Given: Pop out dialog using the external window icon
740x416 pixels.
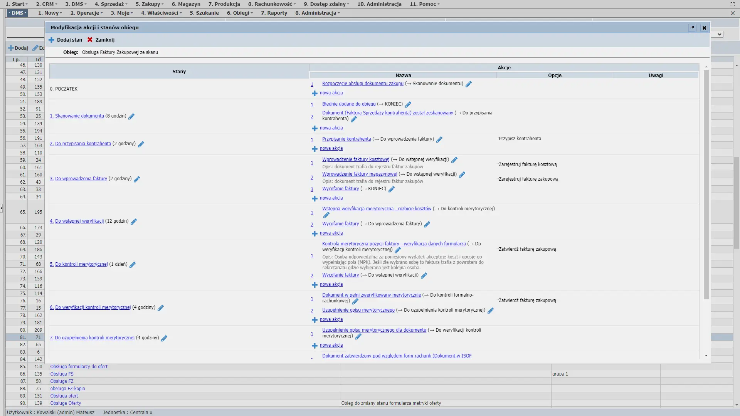Looking at the screenshot, I should click(692, 28).
